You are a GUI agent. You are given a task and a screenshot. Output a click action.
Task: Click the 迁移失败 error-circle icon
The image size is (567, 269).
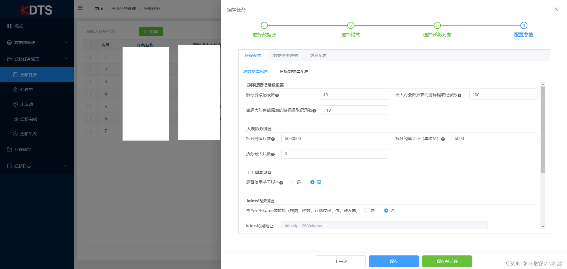pos(15,134)
